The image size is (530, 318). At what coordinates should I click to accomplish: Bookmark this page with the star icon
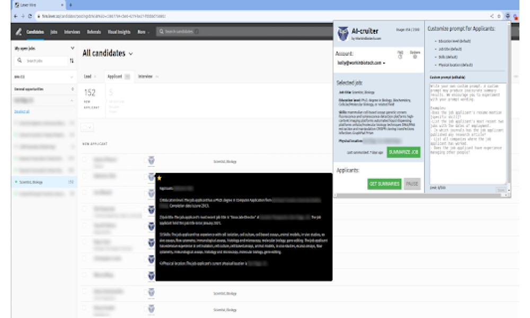pyautogui.click(x=499, y=16)
